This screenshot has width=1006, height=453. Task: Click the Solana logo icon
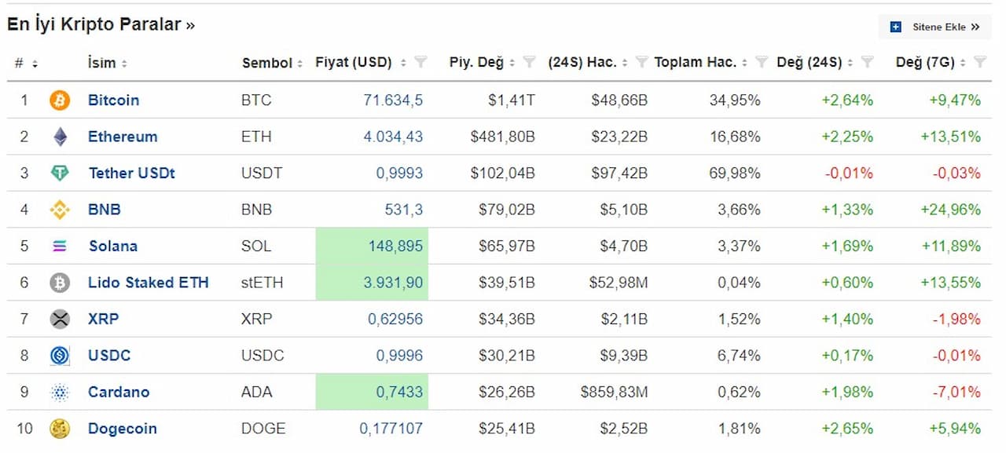click(x=60, y=247)
